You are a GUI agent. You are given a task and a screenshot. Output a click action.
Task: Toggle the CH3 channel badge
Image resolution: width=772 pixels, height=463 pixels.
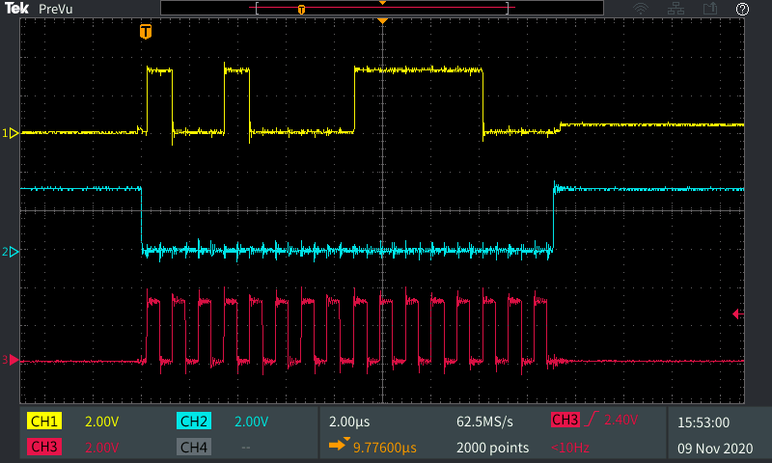[45, 448]
